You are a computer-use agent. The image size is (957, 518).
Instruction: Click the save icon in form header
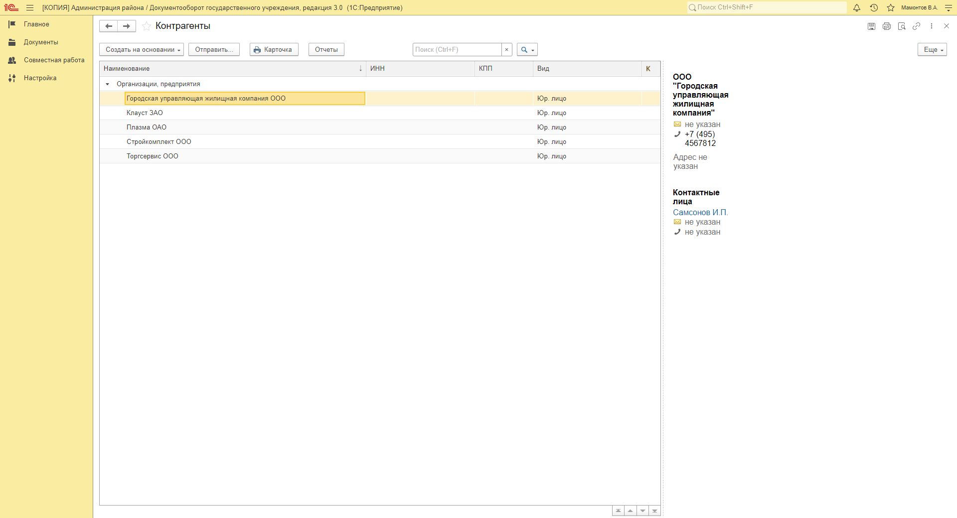coord(871,26)
